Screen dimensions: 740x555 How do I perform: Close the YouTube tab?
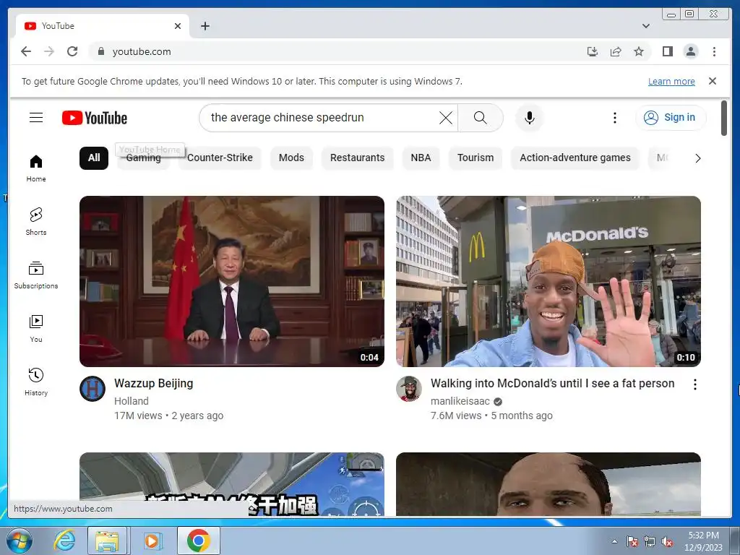point(178,26)
